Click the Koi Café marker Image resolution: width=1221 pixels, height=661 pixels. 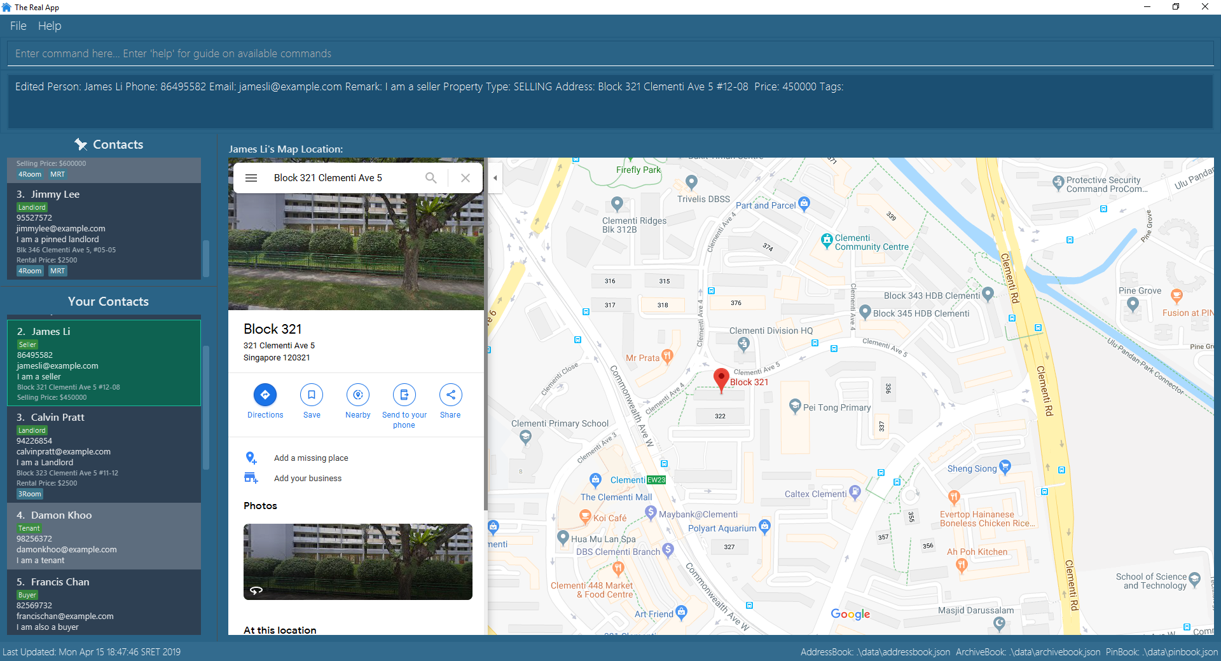click(585, 517)
